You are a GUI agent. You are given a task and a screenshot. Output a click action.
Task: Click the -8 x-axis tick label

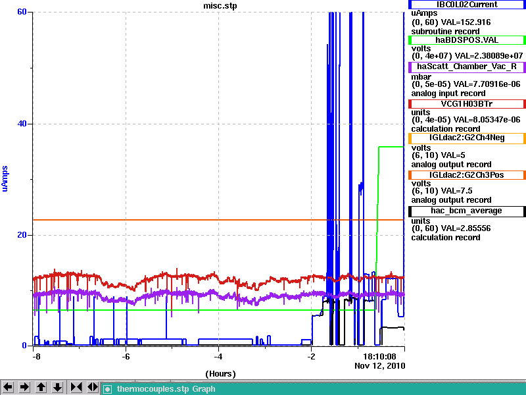(x=36, y=356)
